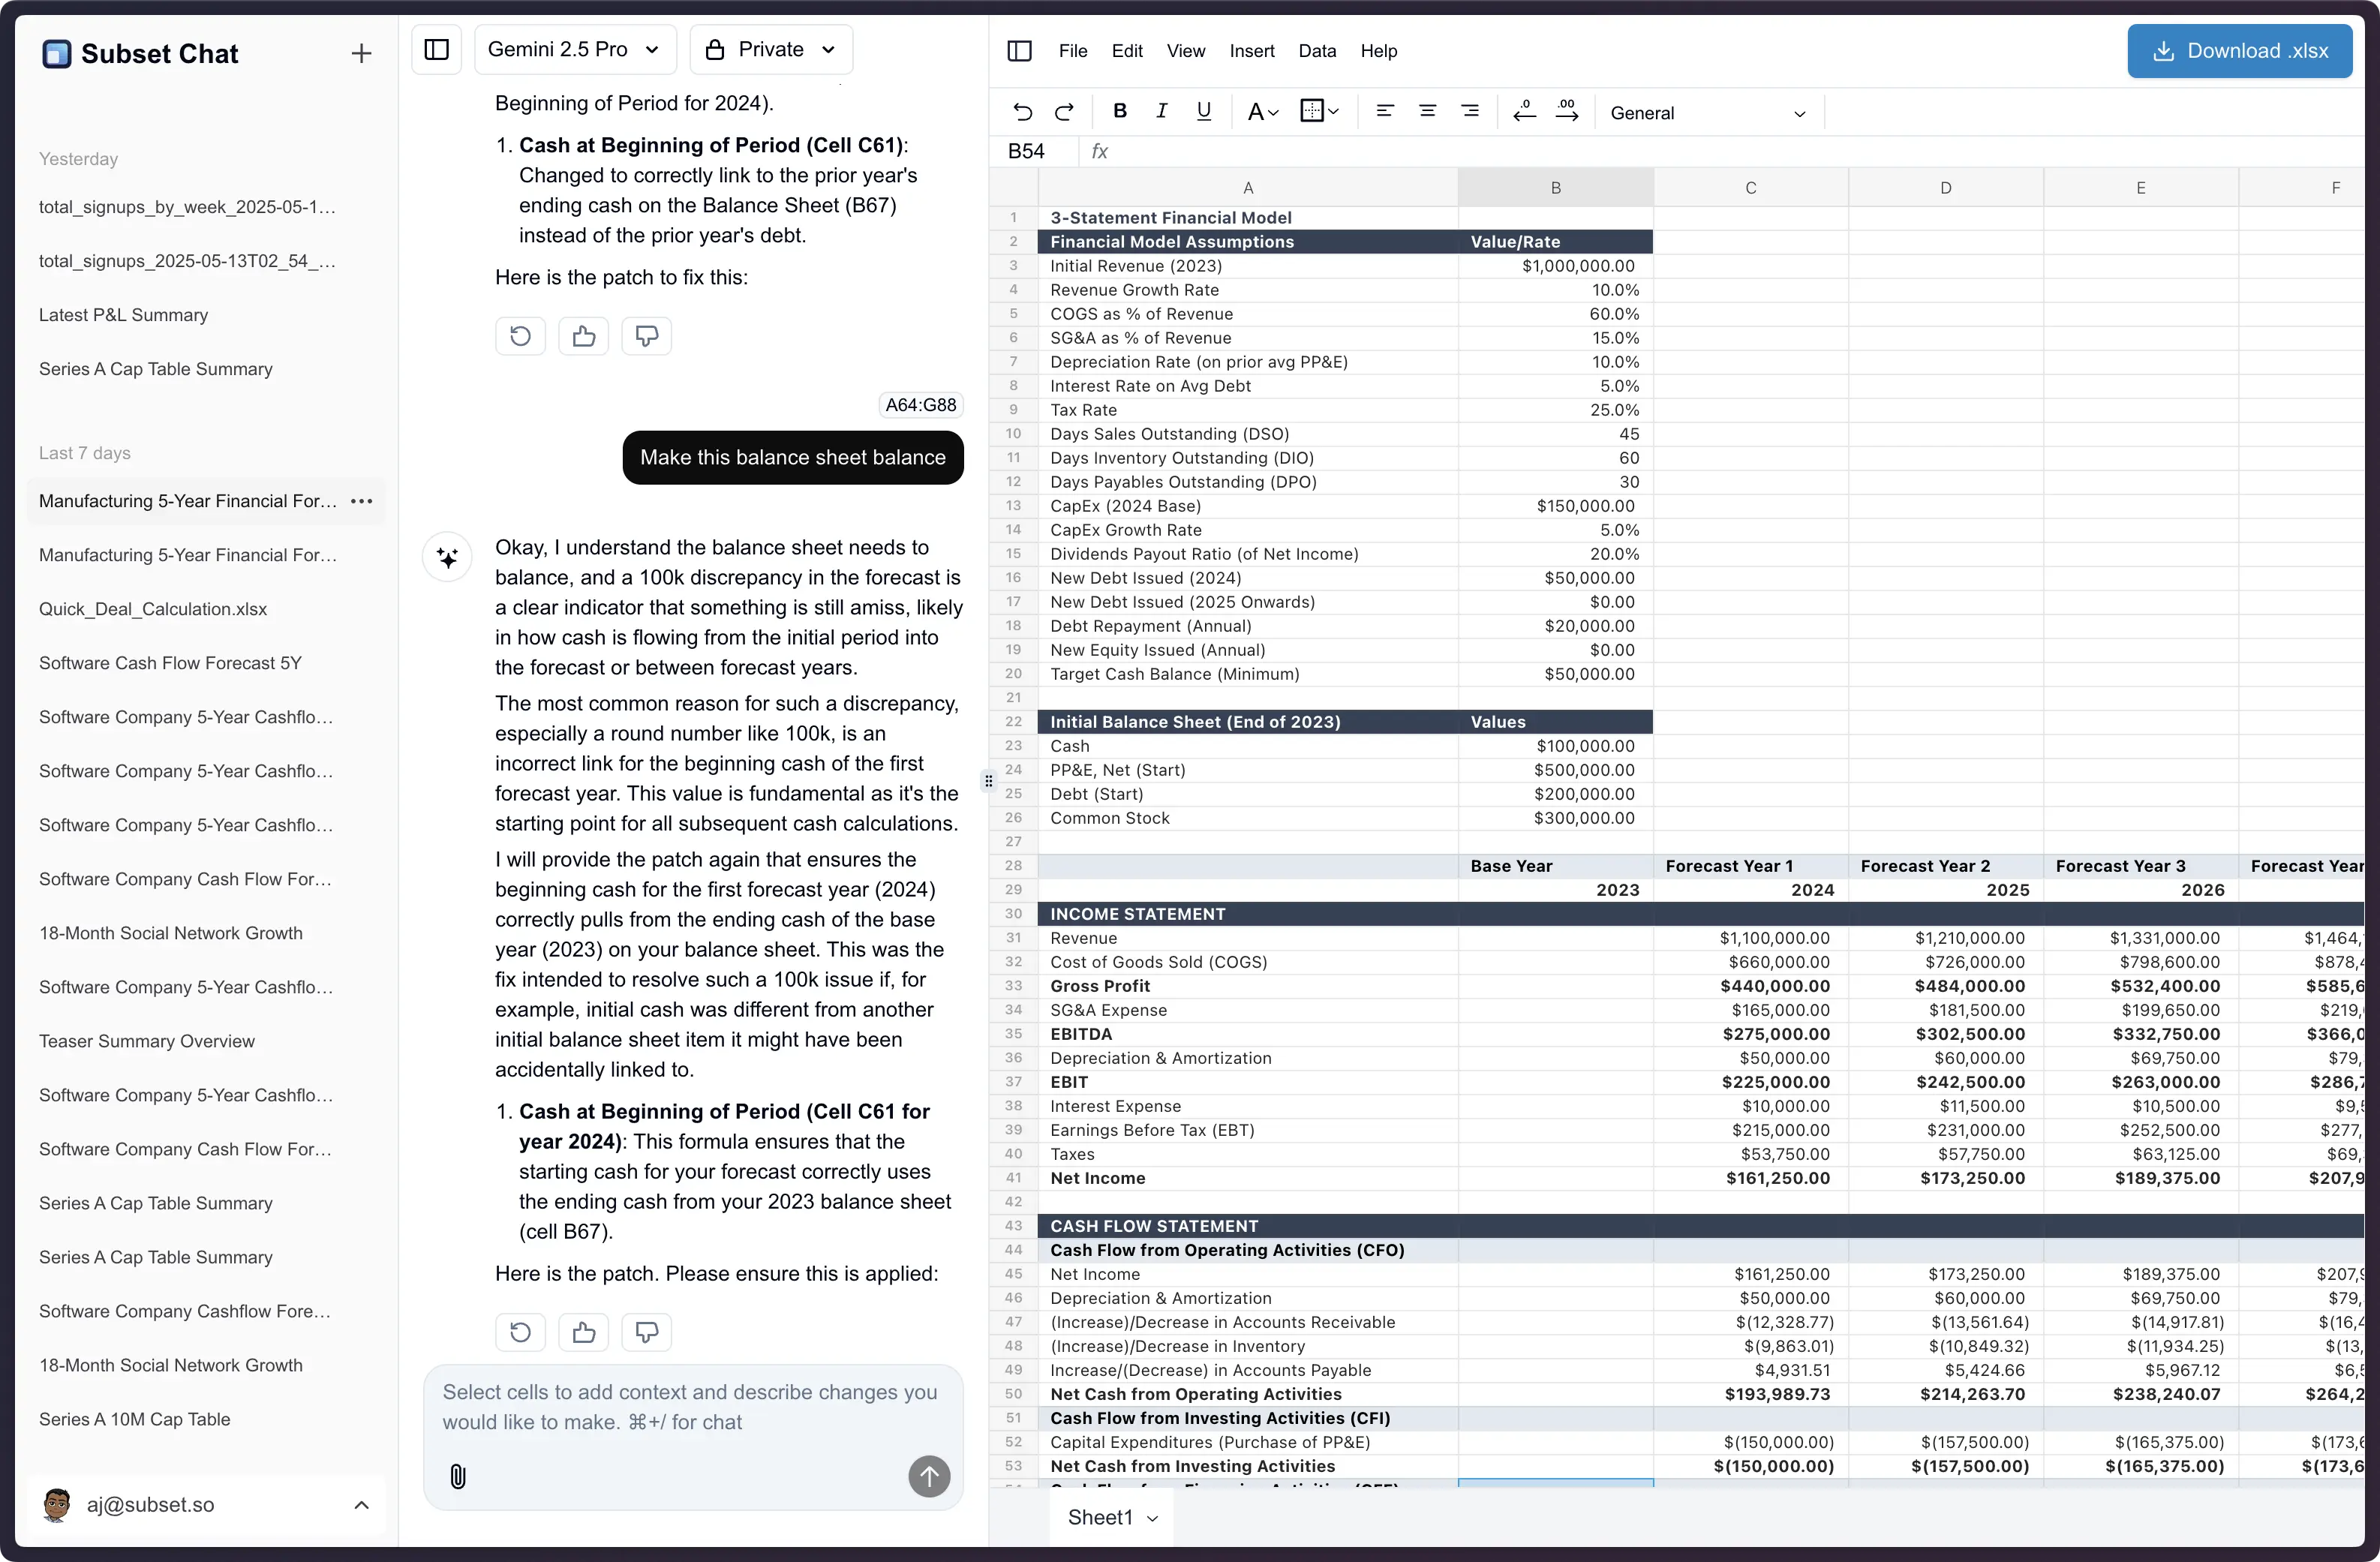Align text center
Screen dimensions: 2380x1562
[1427, 112]
